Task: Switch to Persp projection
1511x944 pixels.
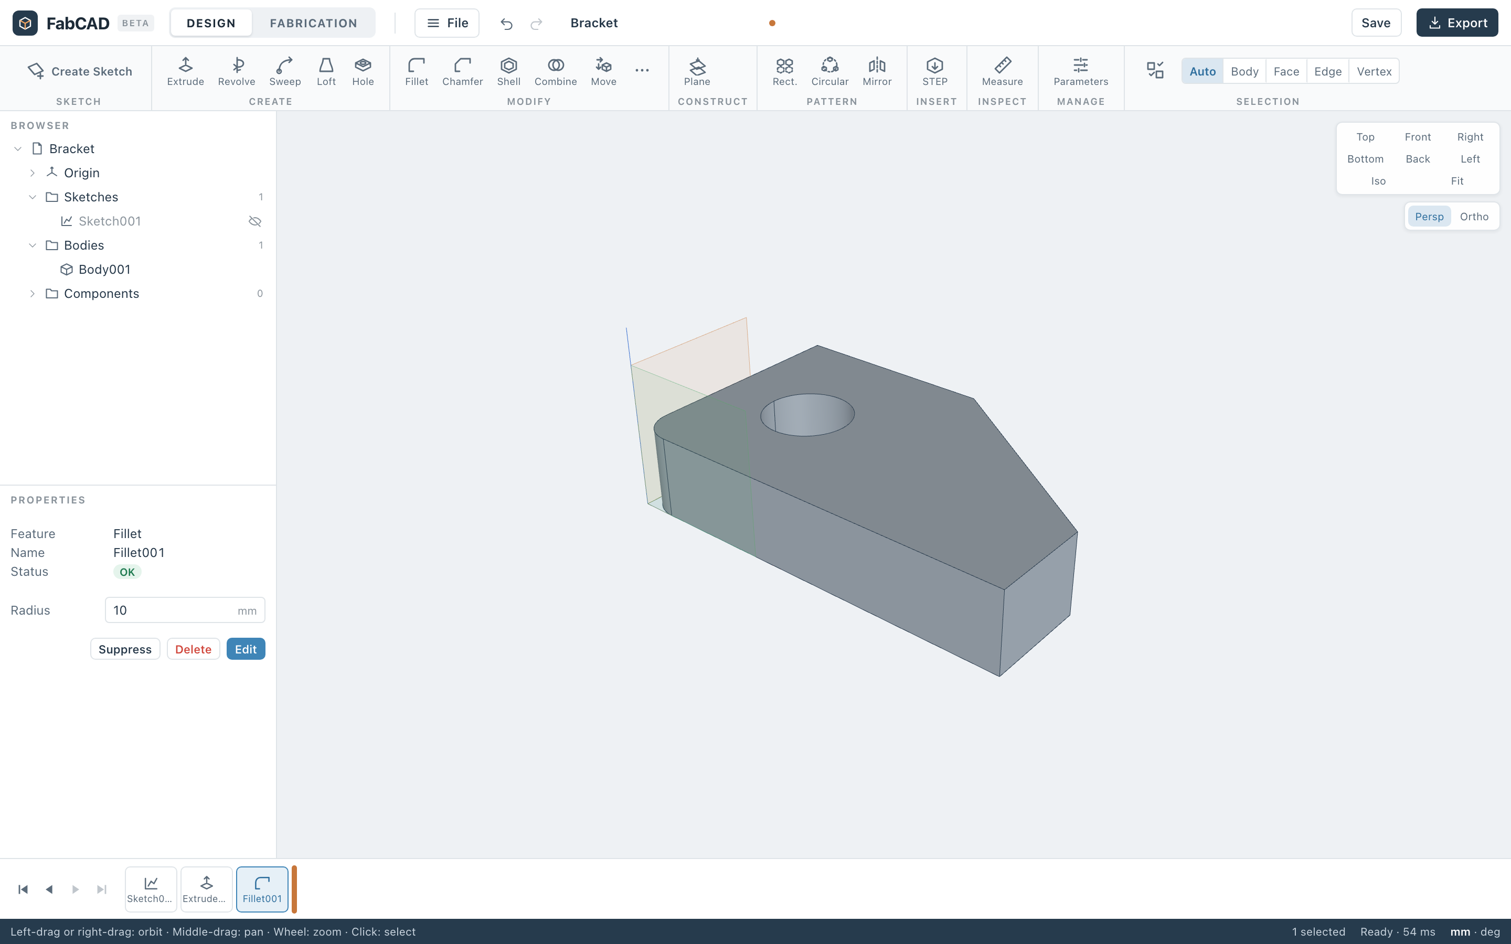Action: tap(1429, 217)
